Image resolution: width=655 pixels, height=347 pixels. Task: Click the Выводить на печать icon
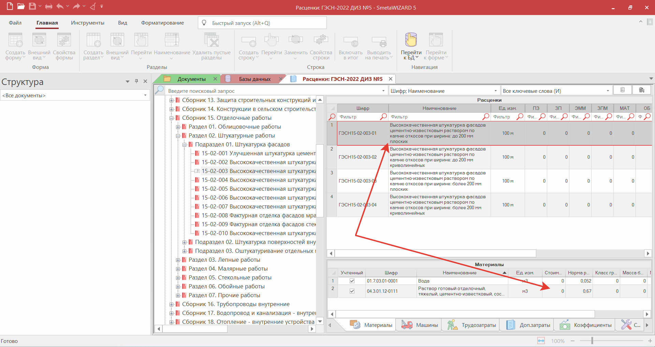point(379,41)
